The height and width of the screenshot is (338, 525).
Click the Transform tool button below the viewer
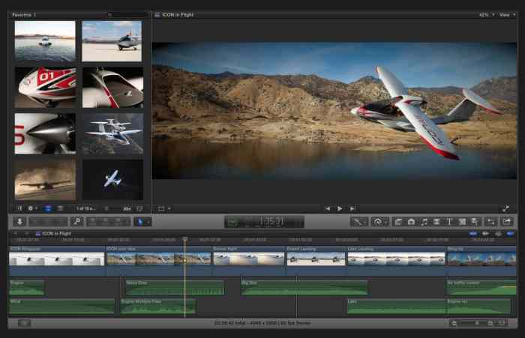[x=161, y=208]
